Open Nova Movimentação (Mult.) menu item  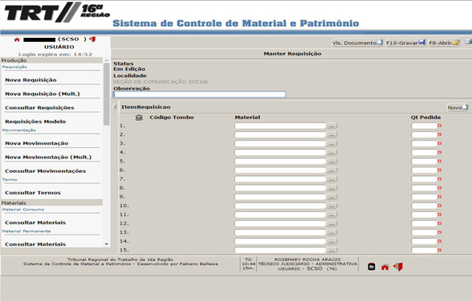48,157
